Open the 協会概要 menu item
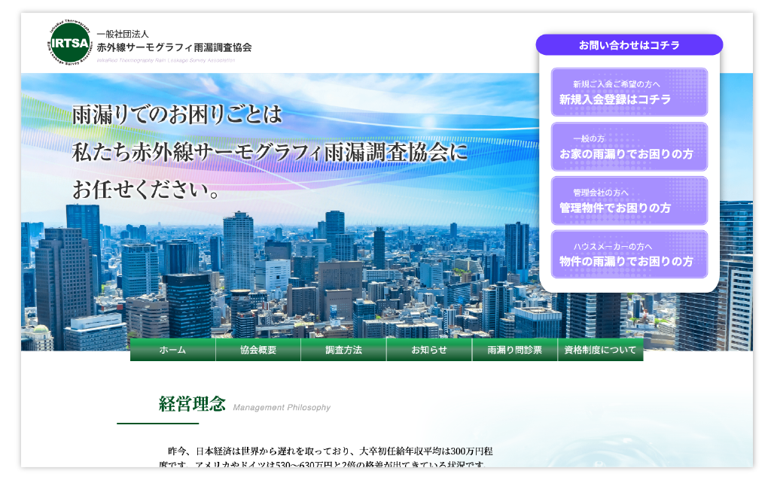Viewport: 774px width, 480px height. click(258, 350)
